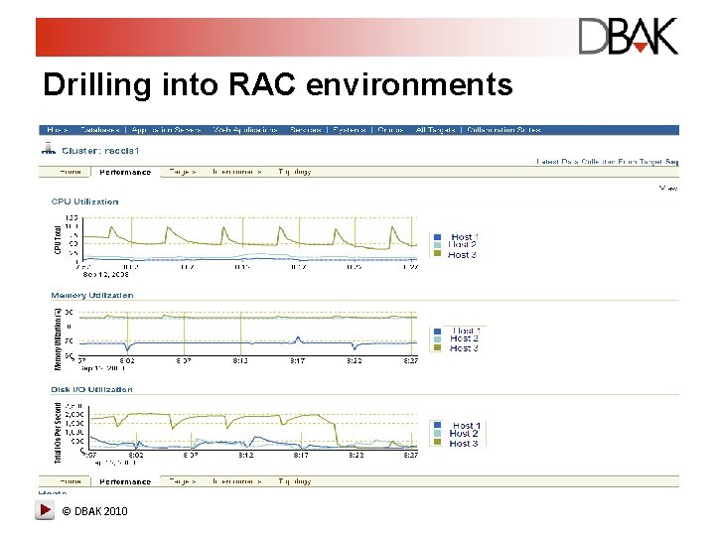Screen dimensions: 715x536
Task: Select the Home tab in the lower tab bar
Action: [71, 481]
